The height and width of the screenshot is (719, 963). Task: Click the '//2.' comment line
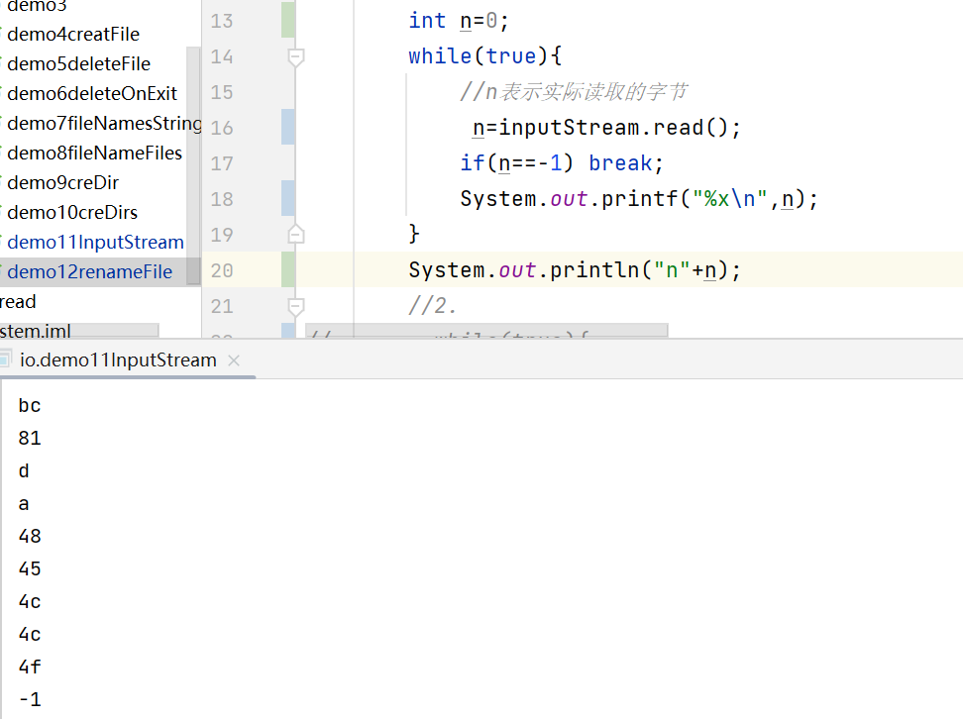pyautogui.click(x=433, y=306)
